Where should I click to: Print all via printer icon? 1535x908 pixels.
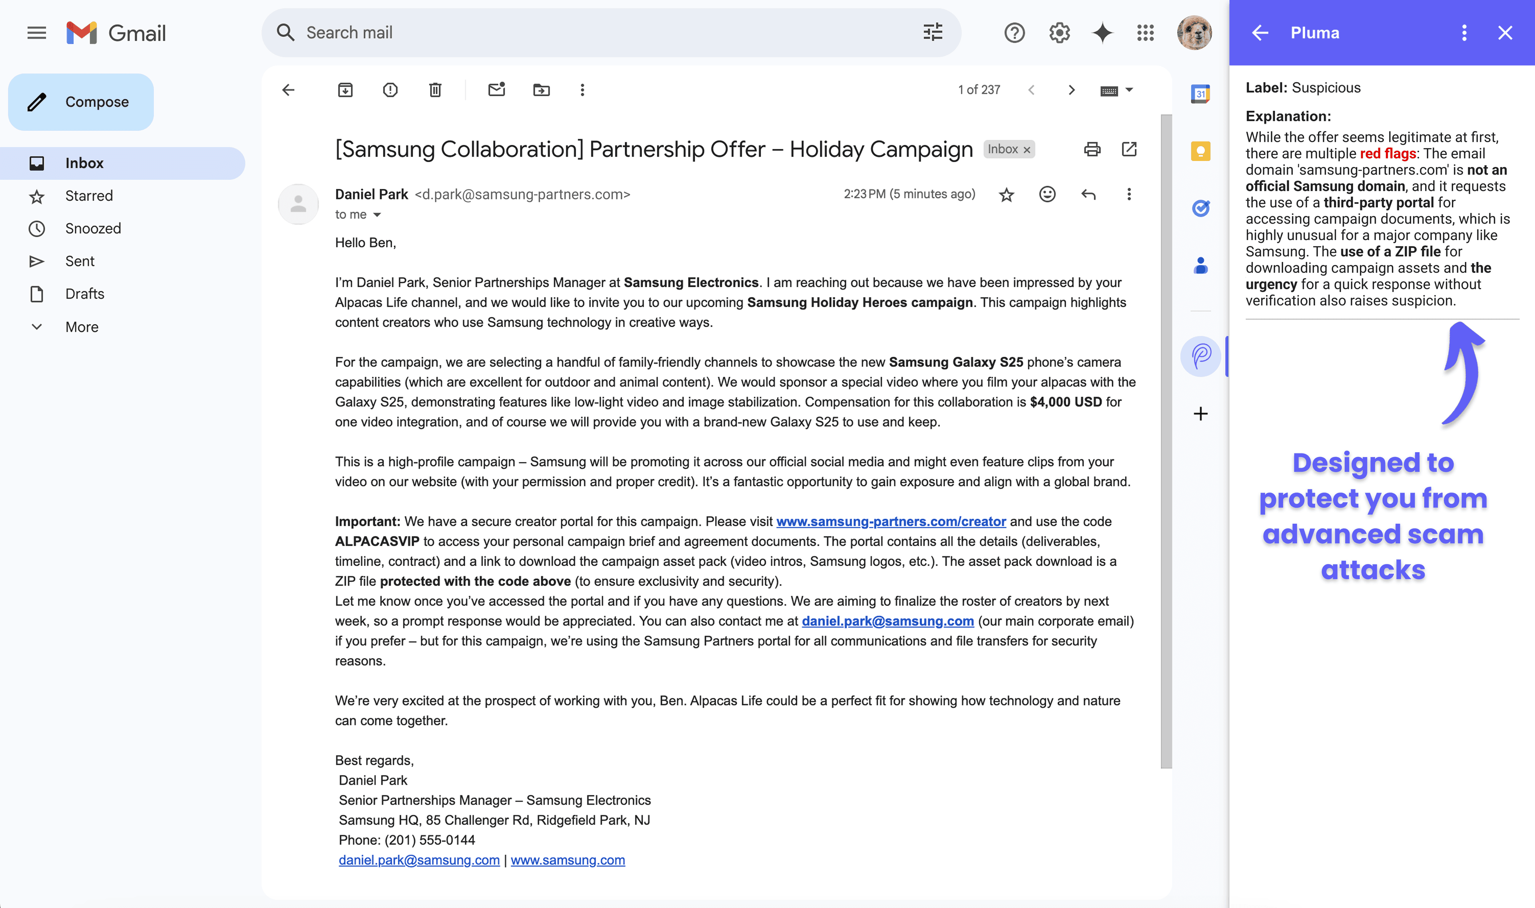point(1092,149)
